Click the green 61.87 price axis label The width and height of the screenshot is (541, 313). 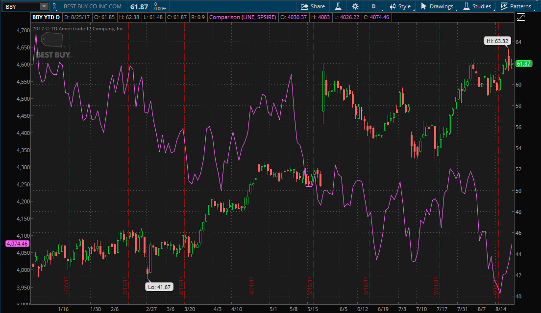click(523, 64)
